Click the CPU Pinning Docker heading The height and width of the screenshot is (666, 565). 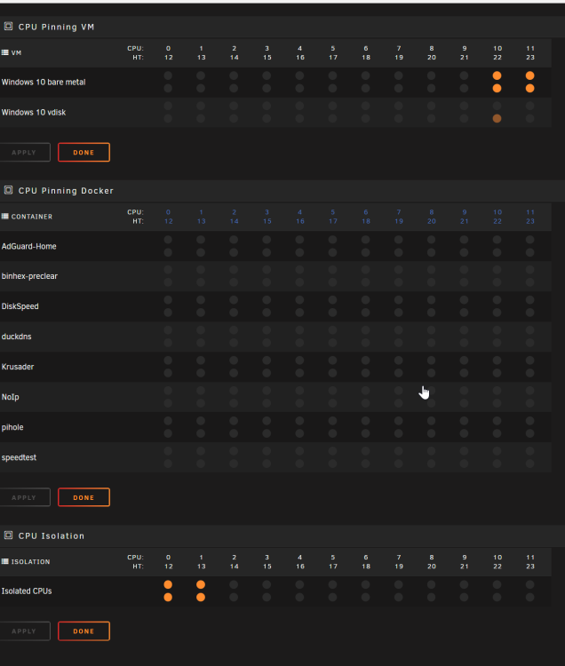click(66, 191)
